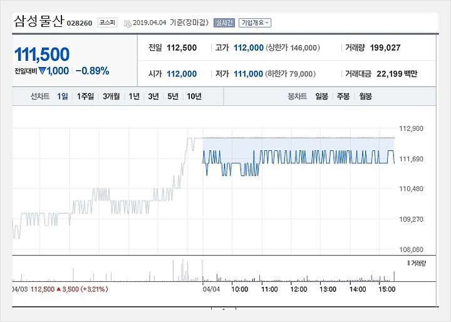Click the 14:00 time axis label
Image resolution: width=451 pixels, height=322 pixels.
358,289
